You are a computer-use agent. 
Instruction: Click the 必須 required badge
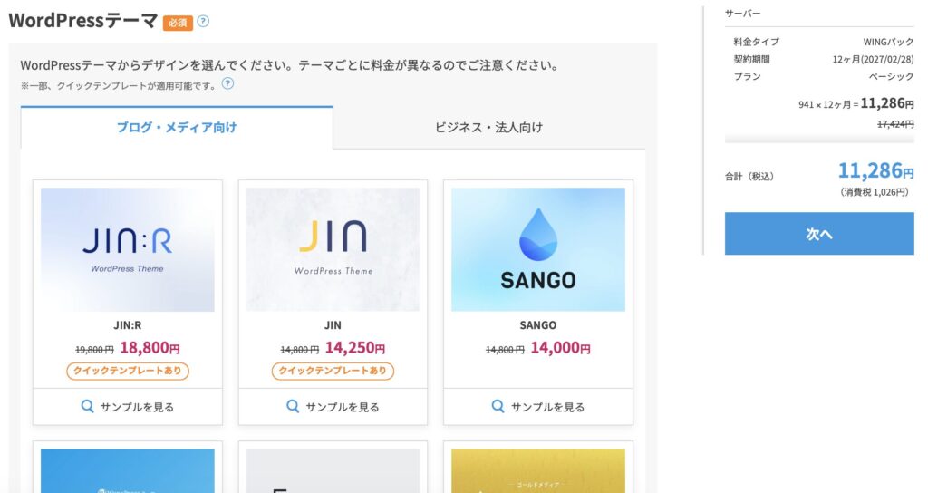[x=178, y=23]
